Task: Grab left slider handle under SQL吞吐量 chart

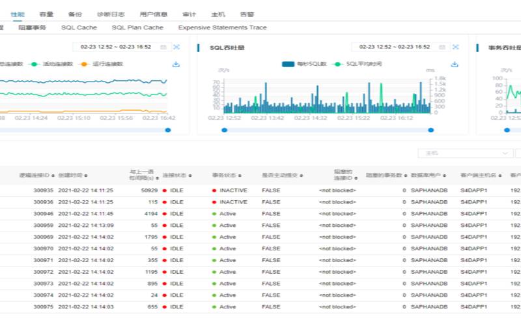Action: coord(225,130)
